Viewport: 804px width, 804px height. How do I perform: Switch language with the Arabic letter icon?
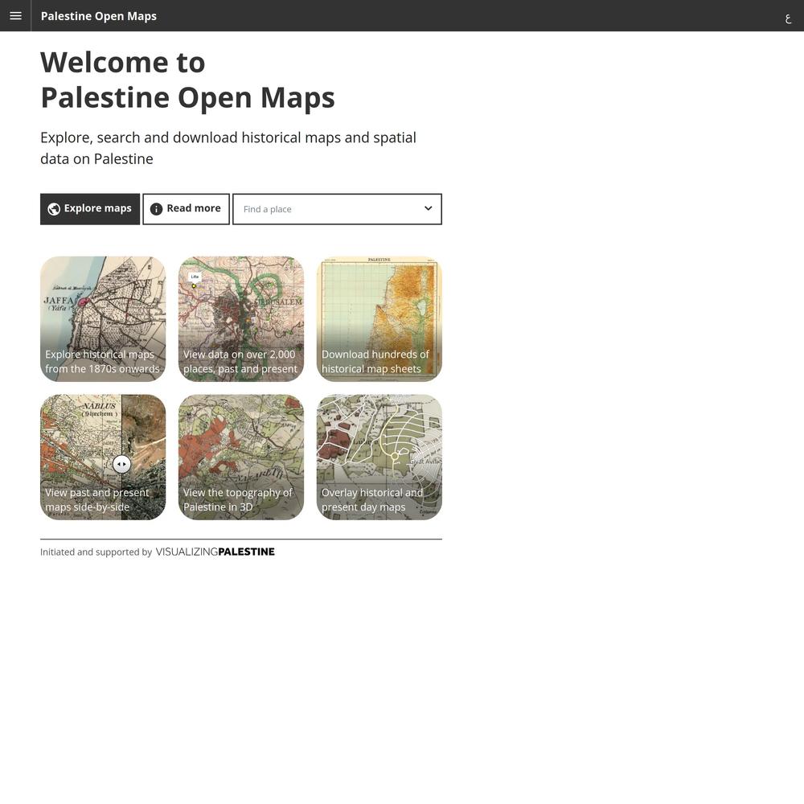click(788, 18)
